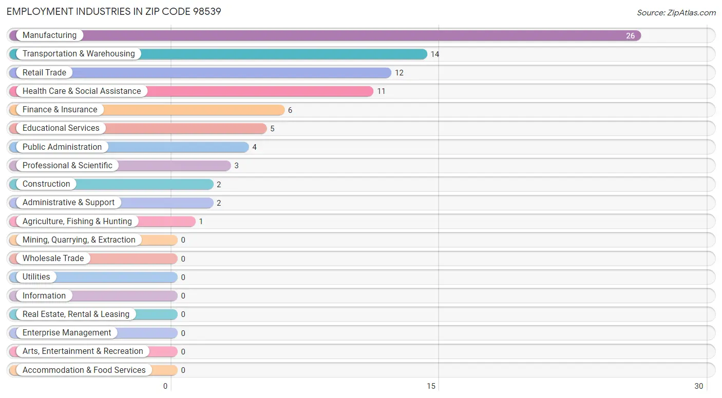722x398 pixels.
Task: Click the Source: ZipAtlas.com attribution
Action: (676, 13)
